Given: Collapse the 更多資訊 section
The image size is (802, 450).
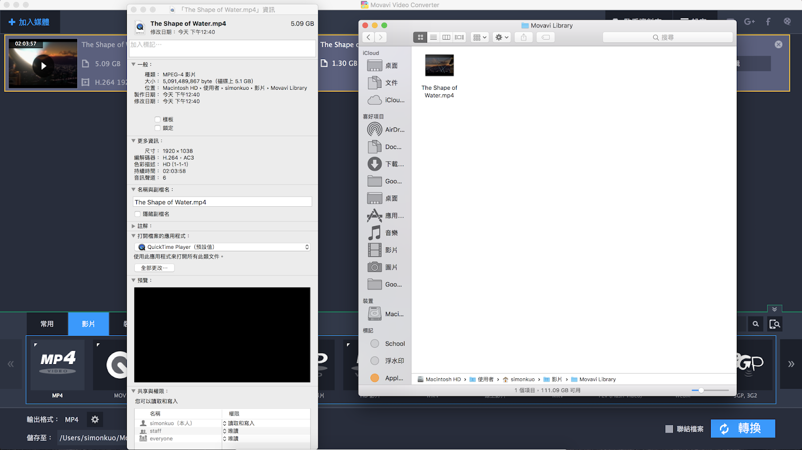Looking at the screenshot, I should (x=133, y=141).
